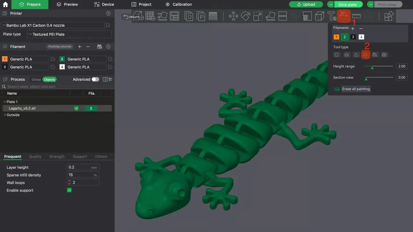This screenshot has width=413, height=232.
Task: Switch to the Preview tab
Action: coord(67,5)
